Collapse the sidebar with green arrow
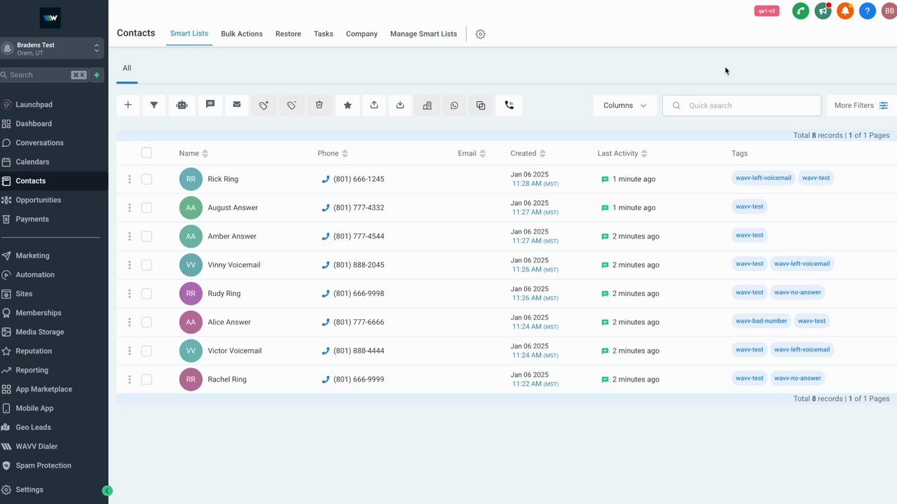This screenshot has width=897, height=504. (107, 491)
